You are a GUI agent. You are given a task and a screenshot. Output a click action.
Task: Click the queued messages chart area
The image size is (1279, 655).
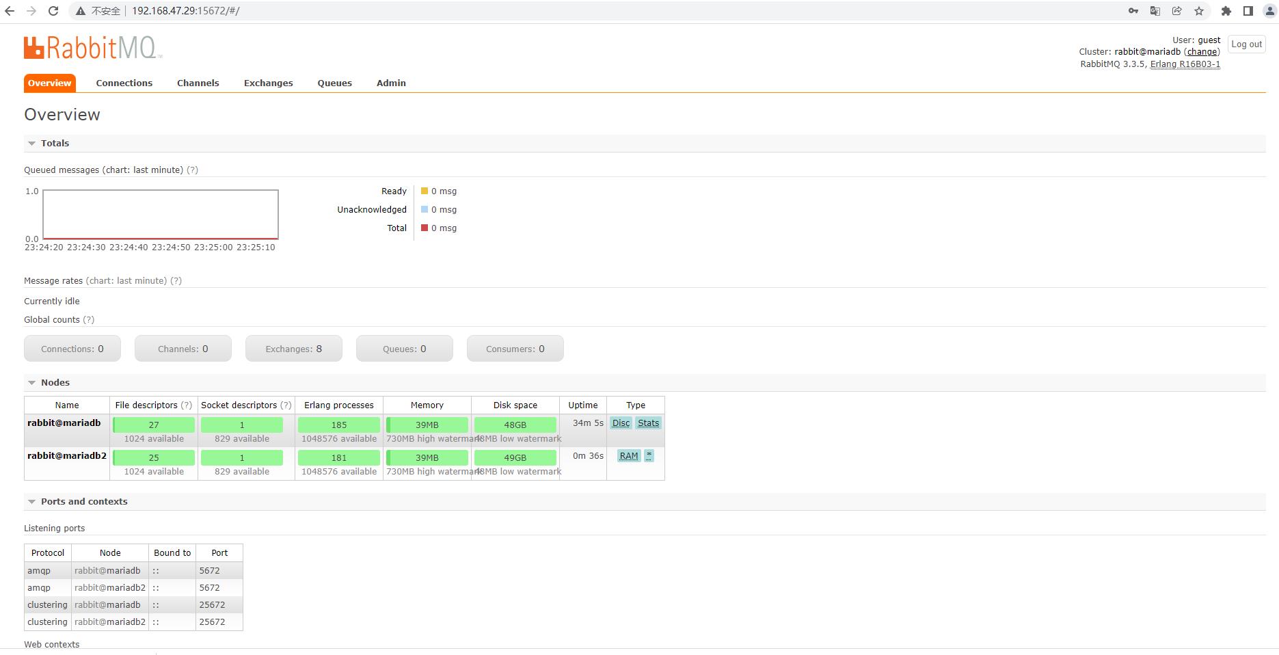click(161, 215)
